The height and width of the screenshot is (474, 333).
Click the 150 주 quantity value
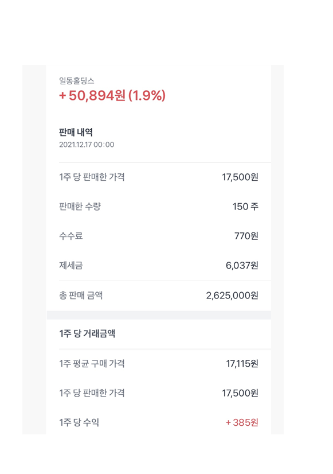[245, 207]
